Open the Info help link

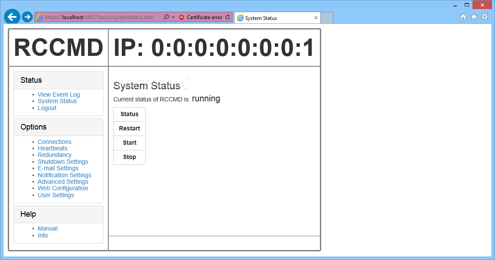[42, 235]
